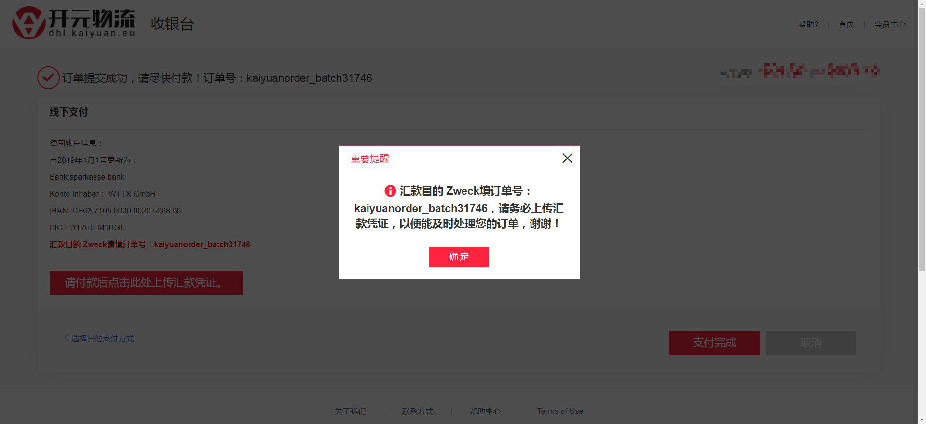Open the 帮助? link in the header
Viewport: 926px width, 424px height.
(x=808, y=25)
